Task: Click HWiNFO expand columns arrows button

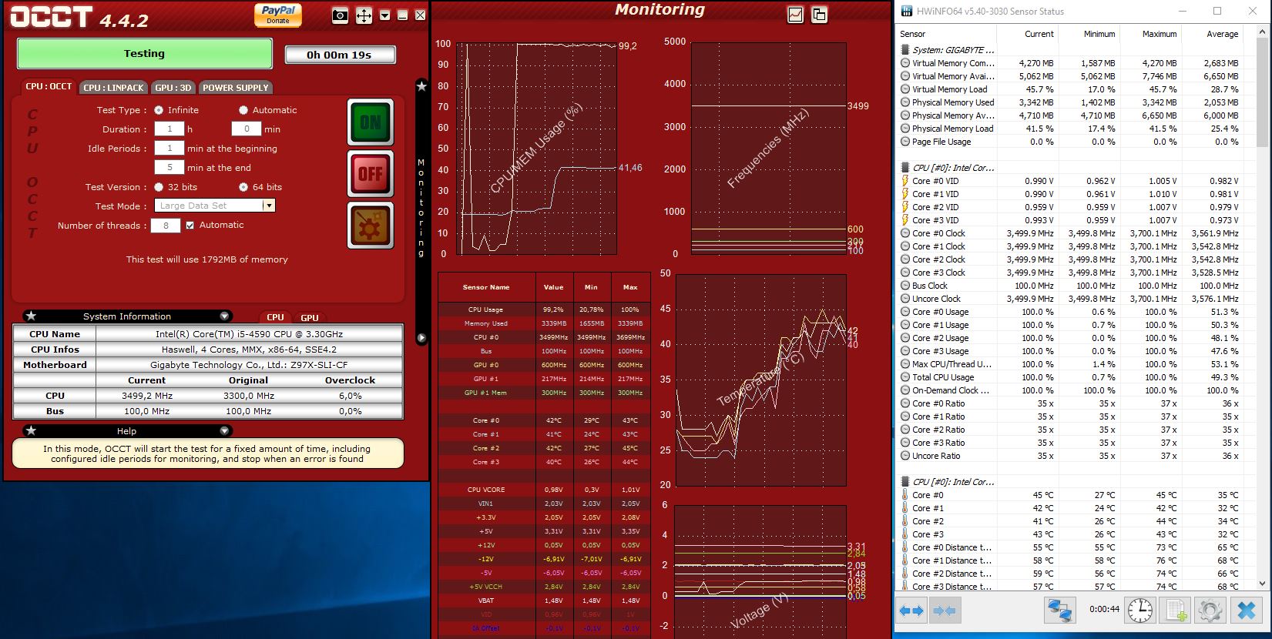Action: (911, 611)
